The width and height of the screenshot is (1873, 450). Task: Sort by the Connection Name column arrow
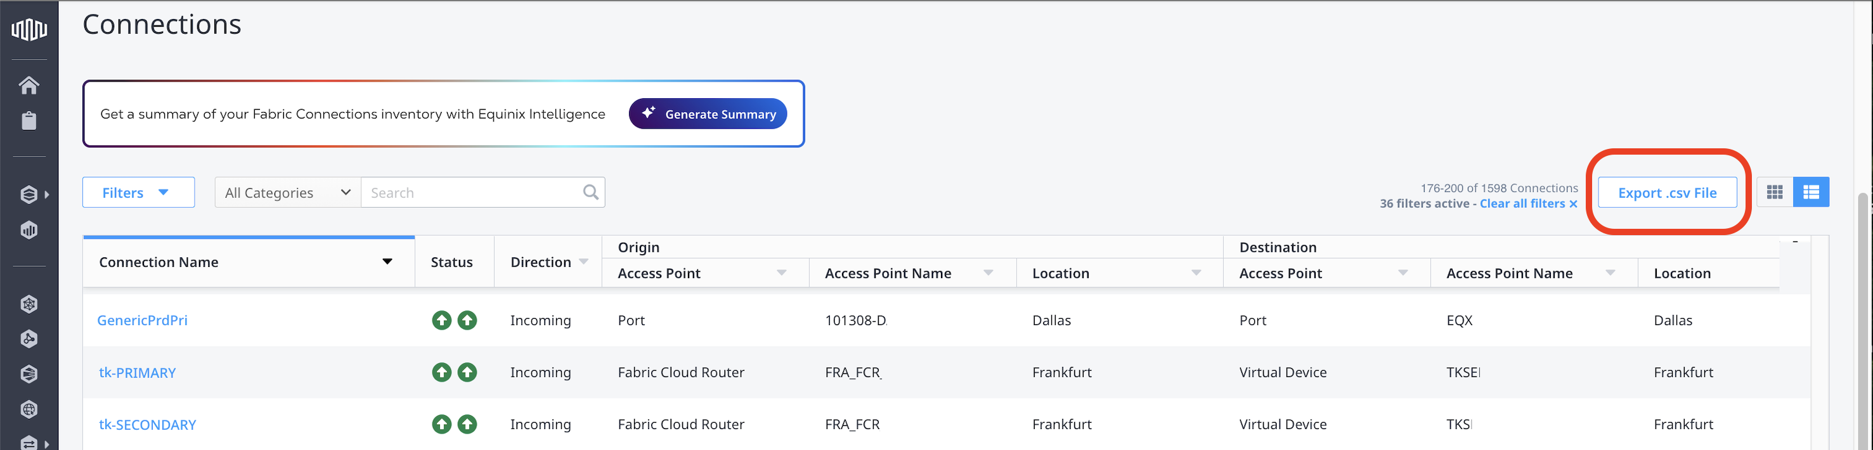387,262
